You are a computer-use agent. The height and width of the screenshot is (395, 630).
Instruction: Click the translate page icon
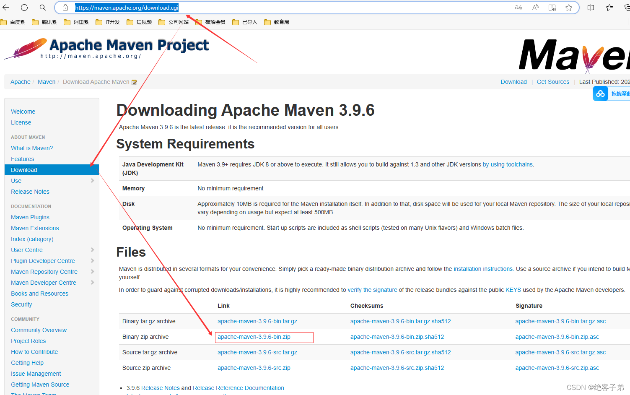pos(519,8)
